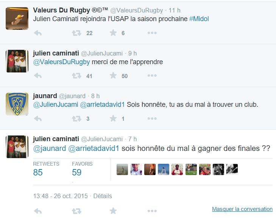Retweet the 'merci de me l'apprendre' tweet
The width and height of the screenshot is (276, 220).
[x=76, y=76]
